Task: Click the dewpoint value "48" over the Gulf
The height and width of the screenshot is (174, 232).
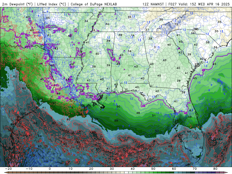Action: pos(138,113)
